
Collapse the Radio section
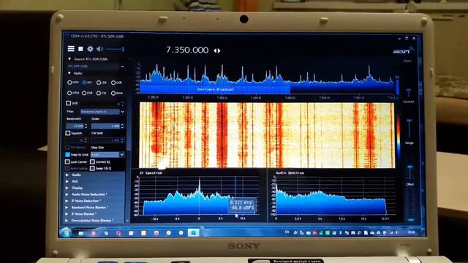tap(69, 73)
